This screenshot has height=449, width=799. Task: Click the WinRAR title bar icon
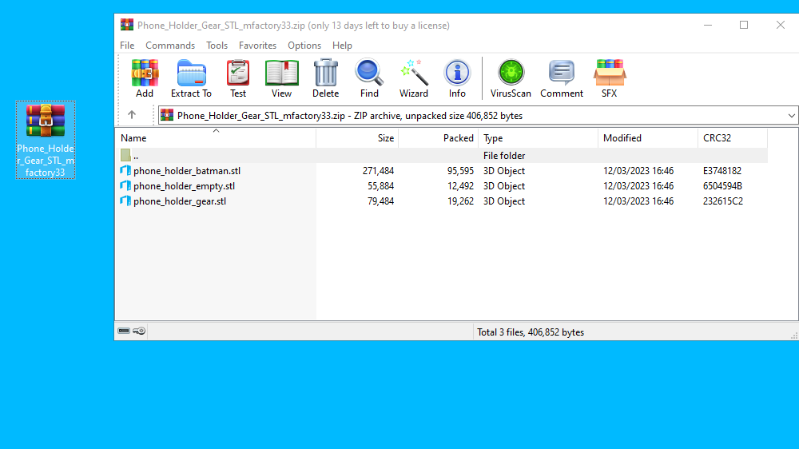point(127,25)
